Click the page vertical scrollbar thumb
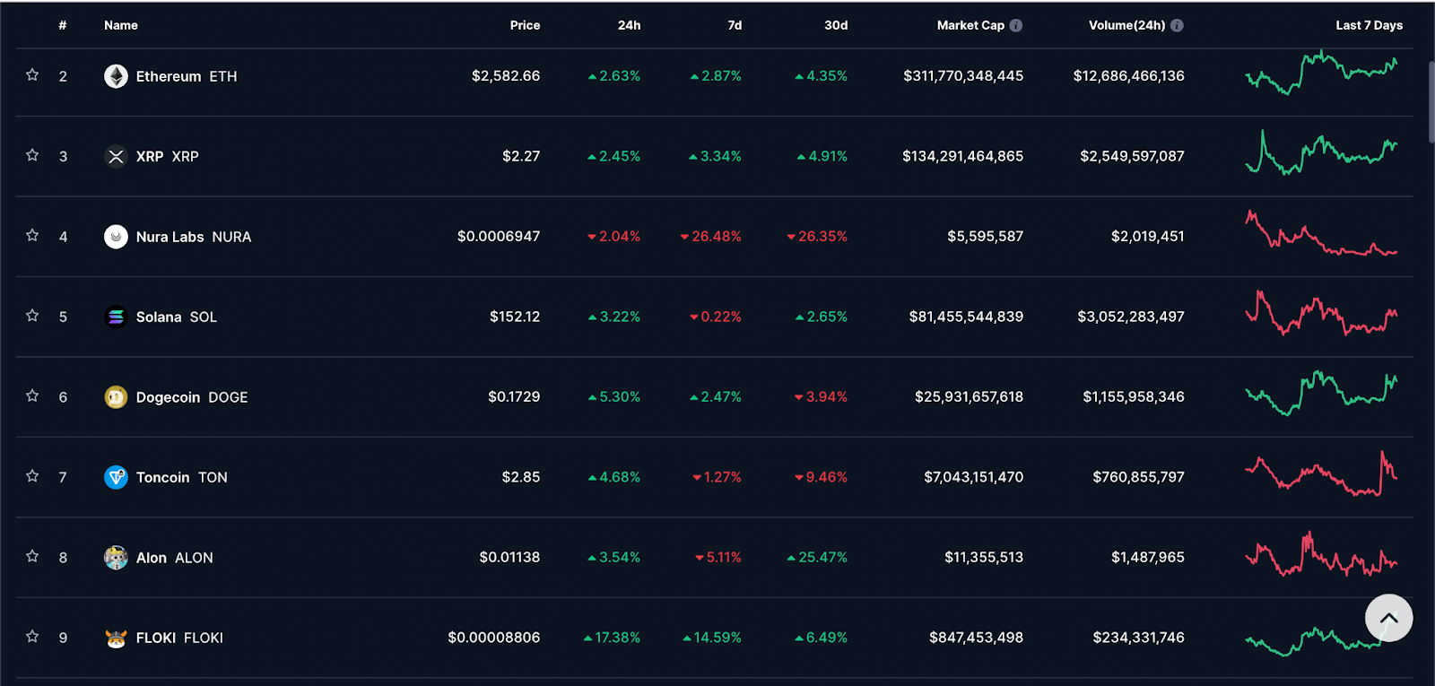The image size is (1435, 686). [1431, 101]
